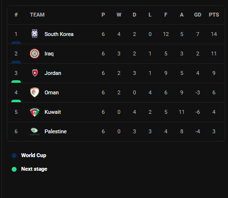Open the Jordan team name
The height and width of the screenshot is (198, 228).
tap(53, 73)
